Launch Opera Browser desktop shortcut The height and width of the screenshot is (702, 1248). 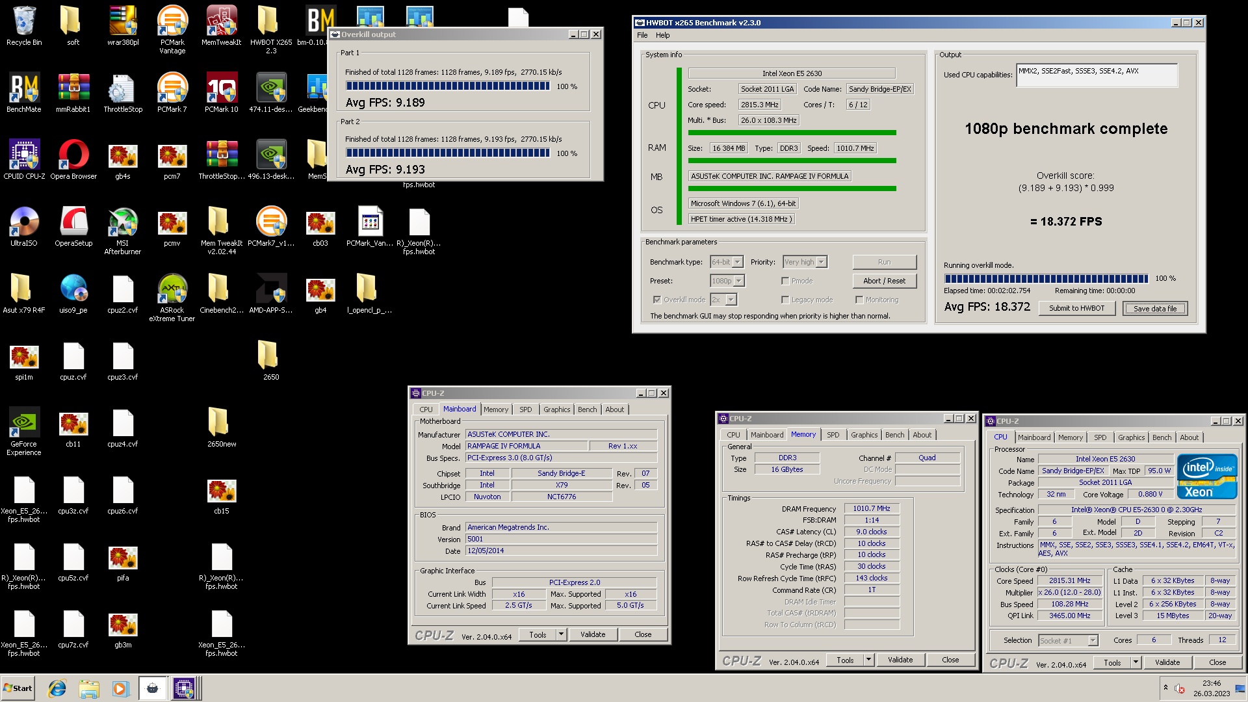73,160
